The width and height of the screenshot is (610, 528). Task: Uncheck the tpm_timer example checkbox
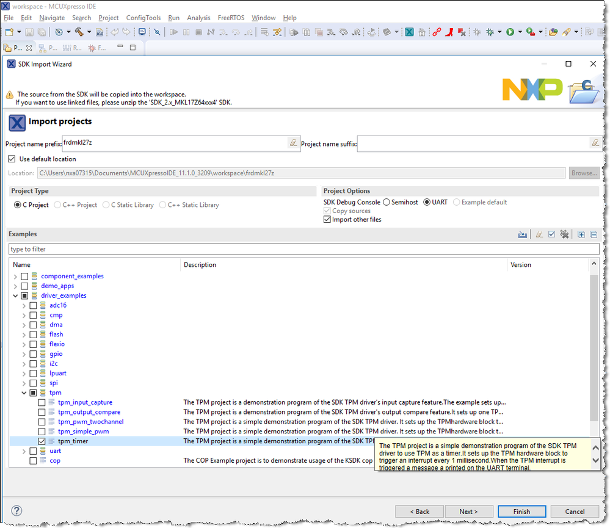(42, 441)
